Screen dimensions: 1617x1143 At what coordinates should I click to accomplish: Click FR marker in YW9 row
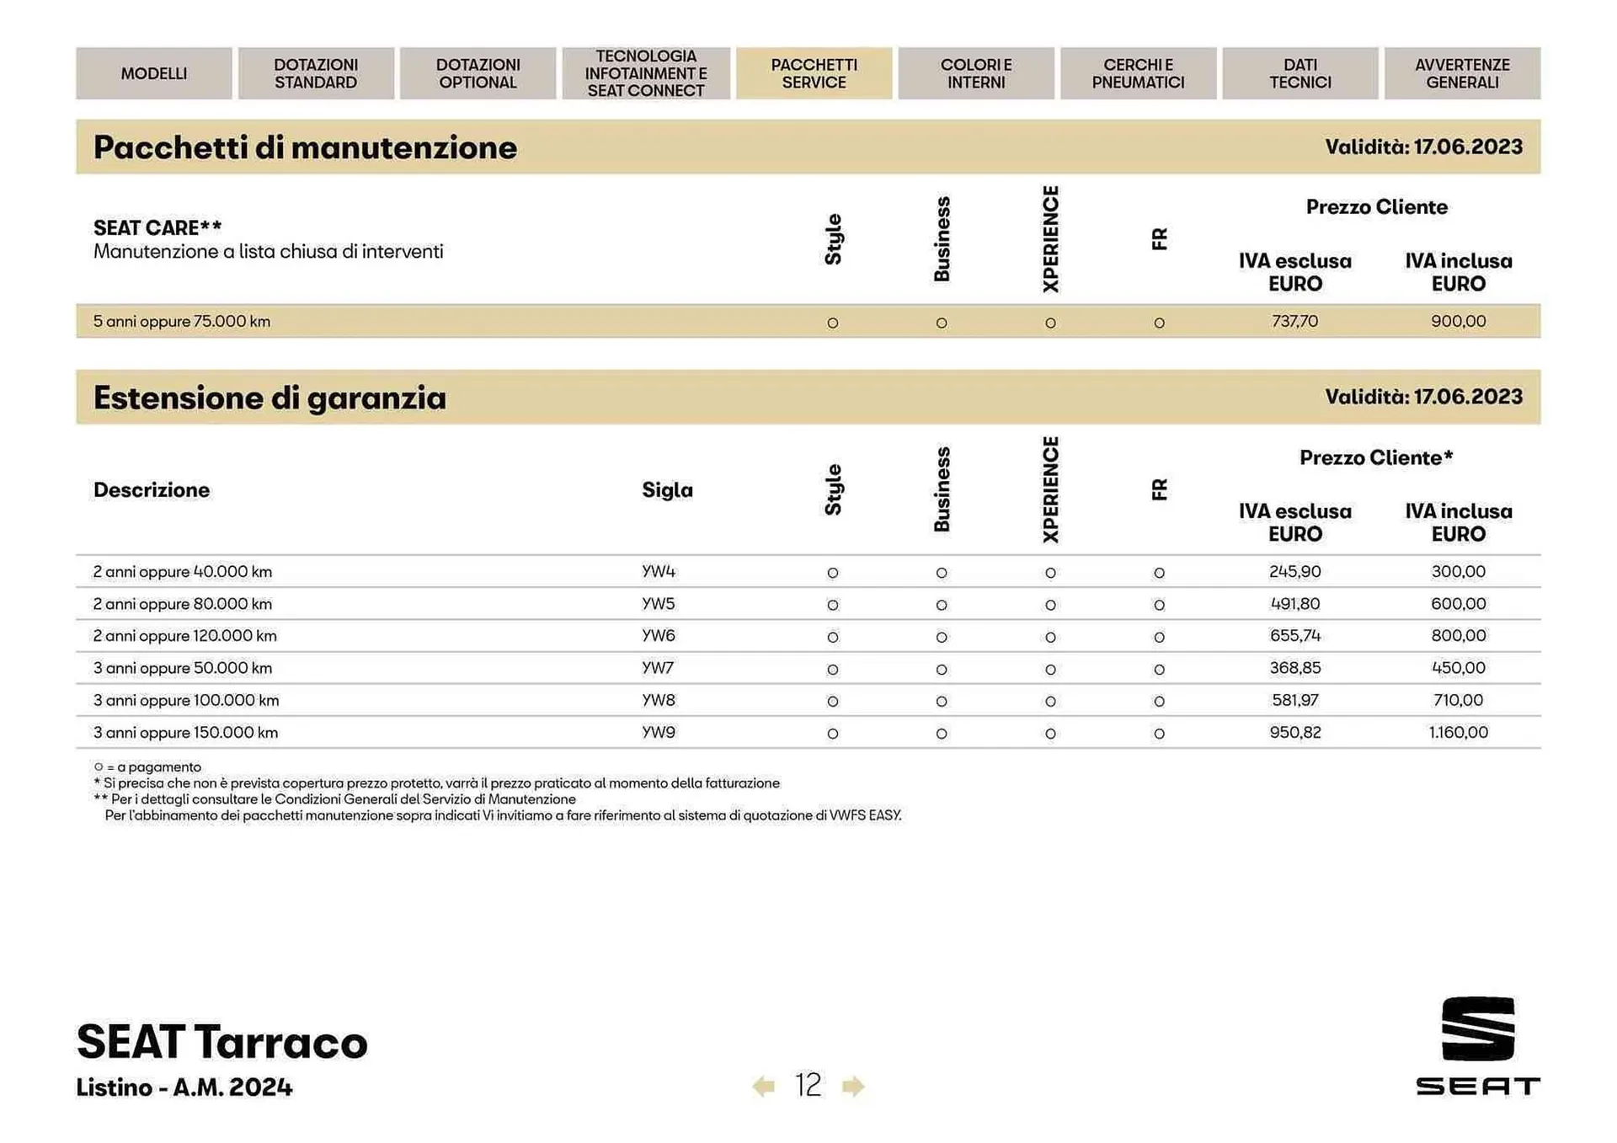tap(1159, 734)
